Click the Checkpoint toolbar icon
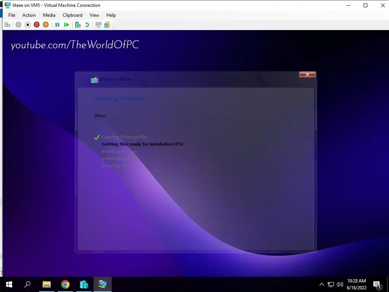This screenshot has width=389, height=292. pyautogui.click(x=78, y=25)
